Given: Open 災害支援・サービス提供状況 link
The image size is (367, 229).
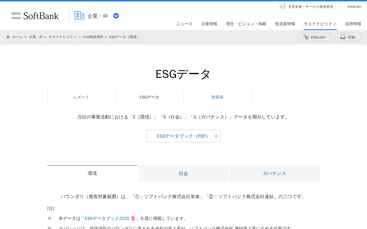Looking at the screenshot, I should point(311,7).
